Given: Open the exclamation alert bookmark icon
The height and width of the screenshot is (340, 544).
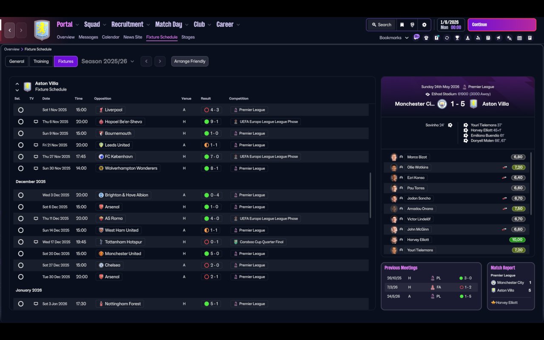Looking at the screenshot, I should click(436, 38).
